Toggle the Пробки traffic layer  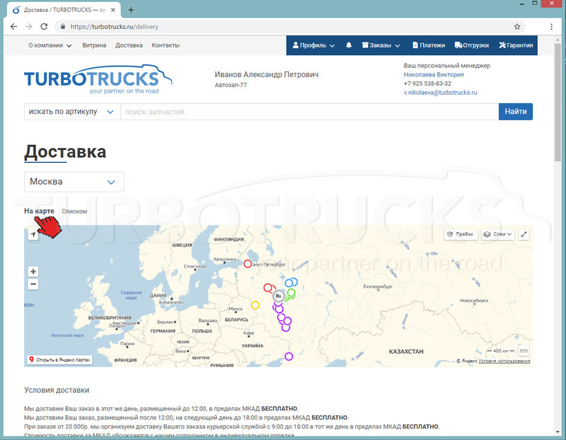(x=461, y=234)
